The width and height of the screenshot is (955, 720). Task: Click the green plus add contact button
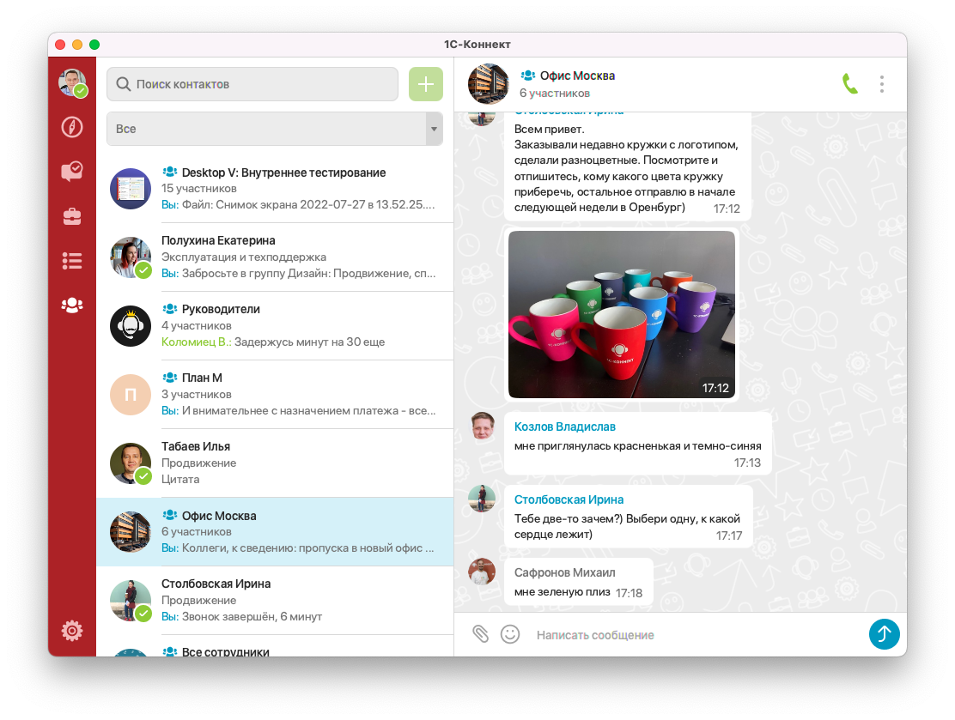pos(425,84)
